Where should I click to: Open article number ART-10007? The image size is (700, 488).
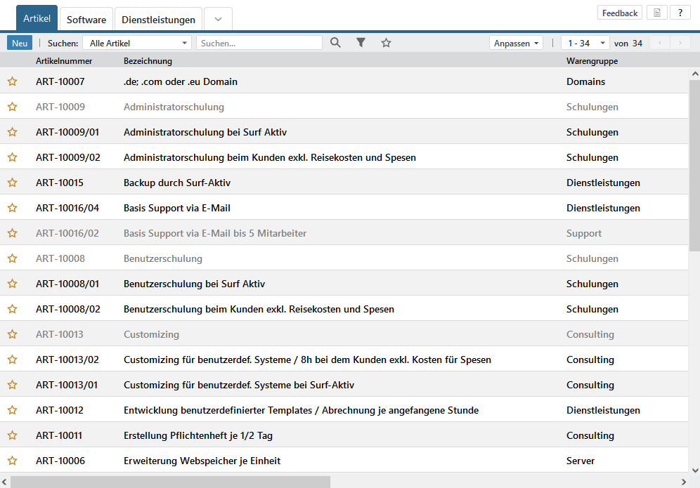pyautogui.click(x=60, y=81)
